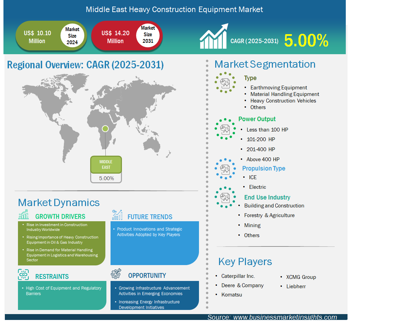Select the Market Size 2024 white circle
The image size is (409, 331).
(72, 36)
